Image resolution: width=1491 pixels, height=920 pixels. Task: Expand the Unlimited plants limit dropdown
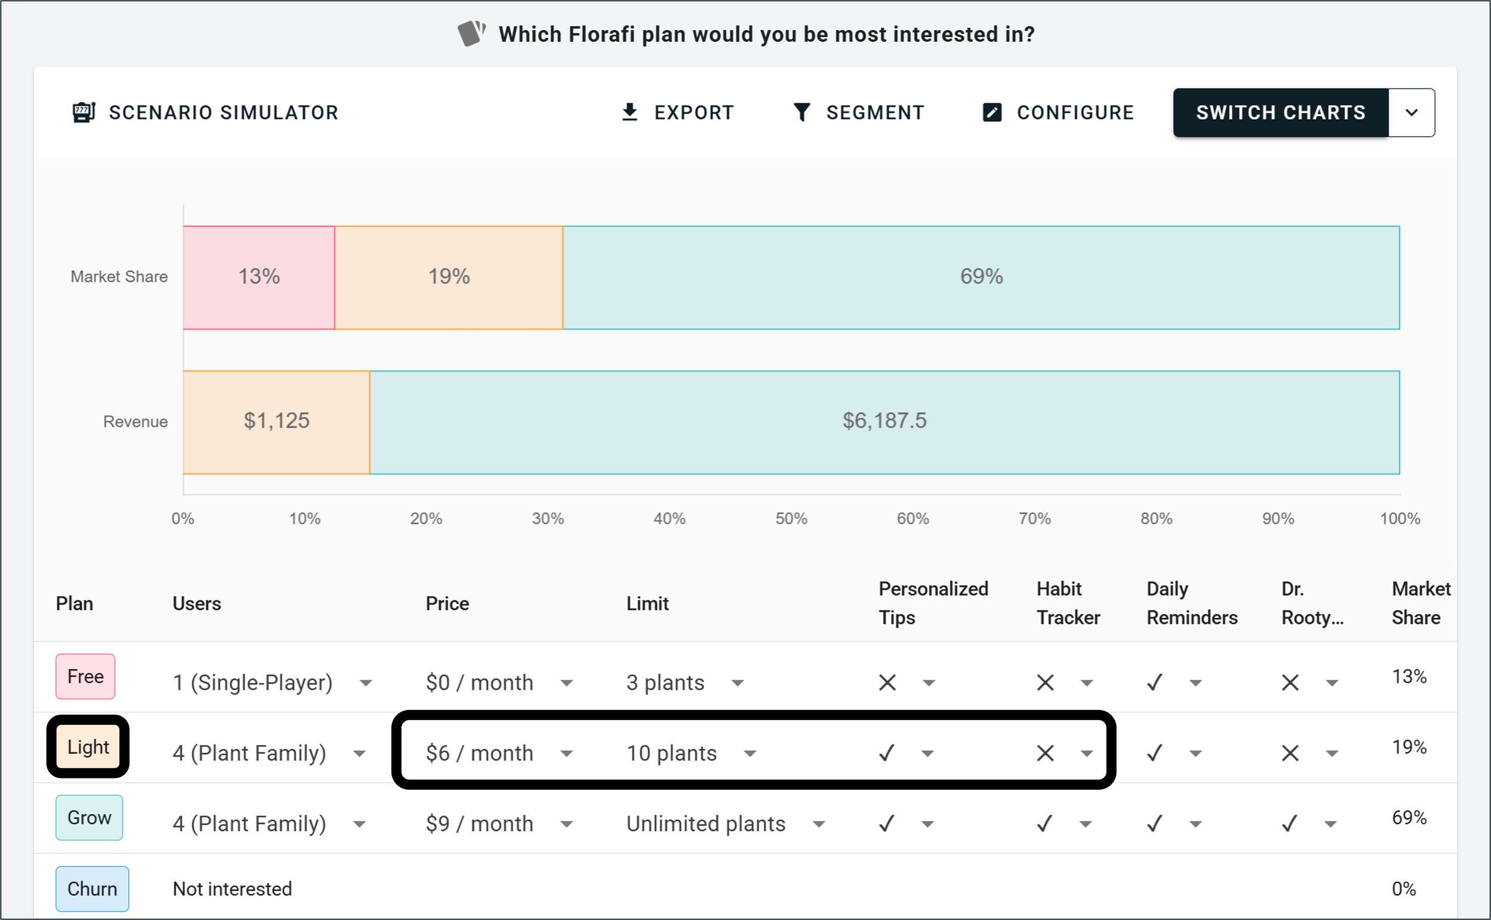[818, 823]
